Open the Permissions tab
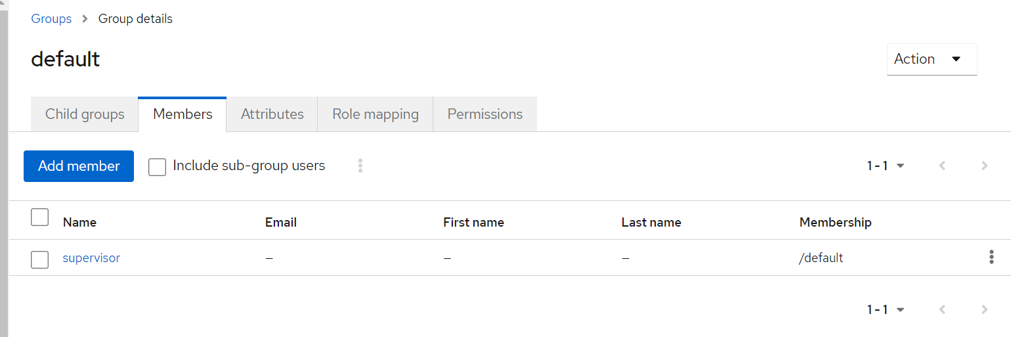This screenshot has height=337, width=1011. tap(485, 114)
